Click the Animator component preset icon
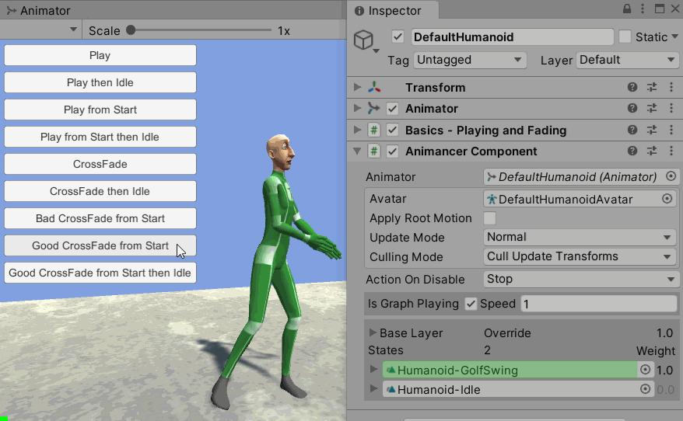 point(652,109)
